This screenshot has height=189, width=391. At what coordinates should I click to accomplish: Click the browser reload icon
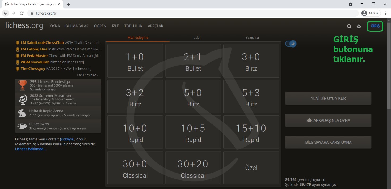22,13
